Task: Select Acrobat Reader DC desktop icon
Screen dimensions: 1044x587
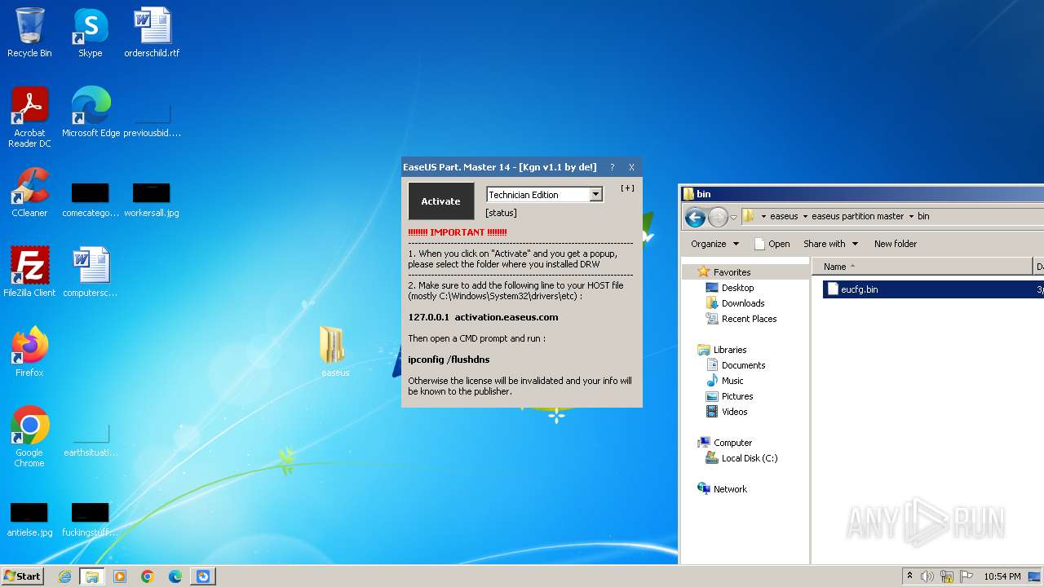Action: pos(29,117)
